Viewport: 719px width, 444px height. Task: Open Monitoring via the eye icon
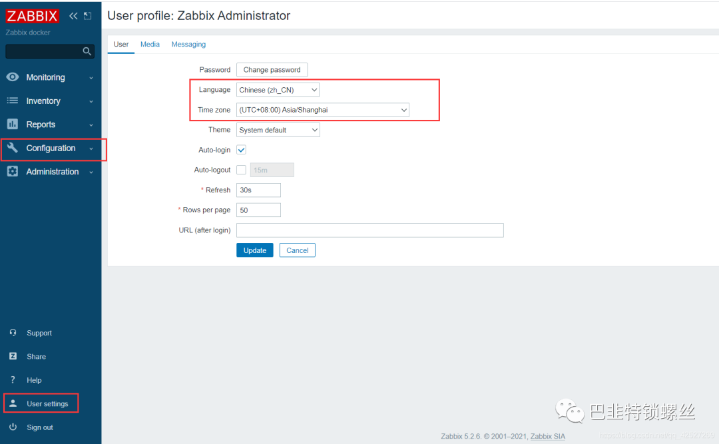[x=13, y=77]
